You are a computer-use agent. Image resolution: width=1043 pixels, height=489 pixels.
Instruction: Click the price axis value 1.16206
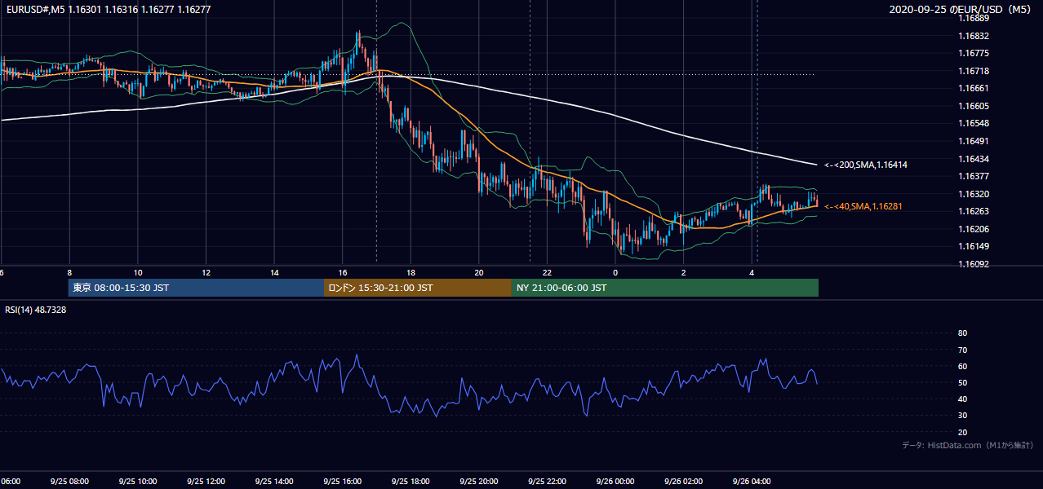(973, 229)
